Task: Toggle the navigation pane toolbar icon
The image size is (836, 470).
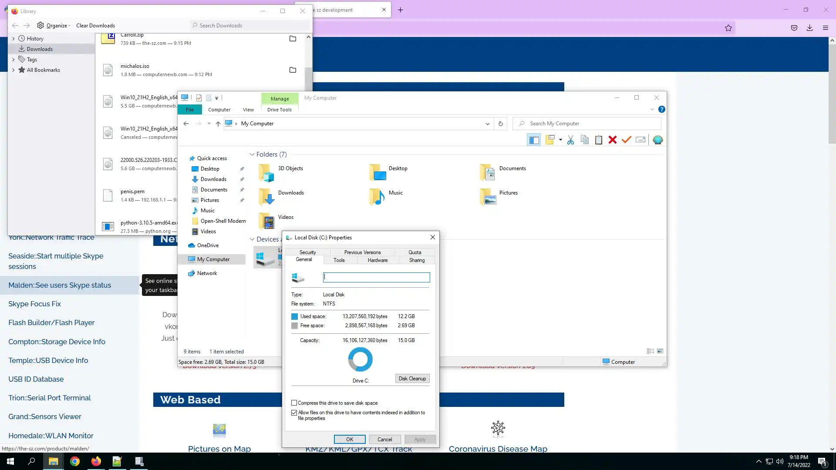Action: coord(534,140)
